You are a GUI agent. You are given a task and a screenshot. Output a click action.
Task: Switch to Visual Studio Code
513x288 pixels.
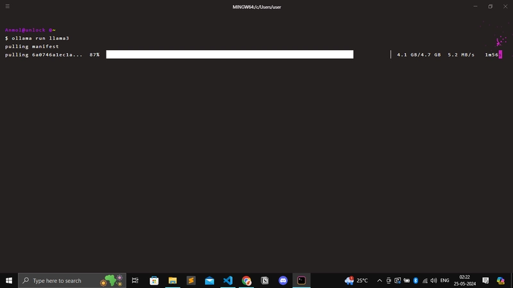[228, 280]
